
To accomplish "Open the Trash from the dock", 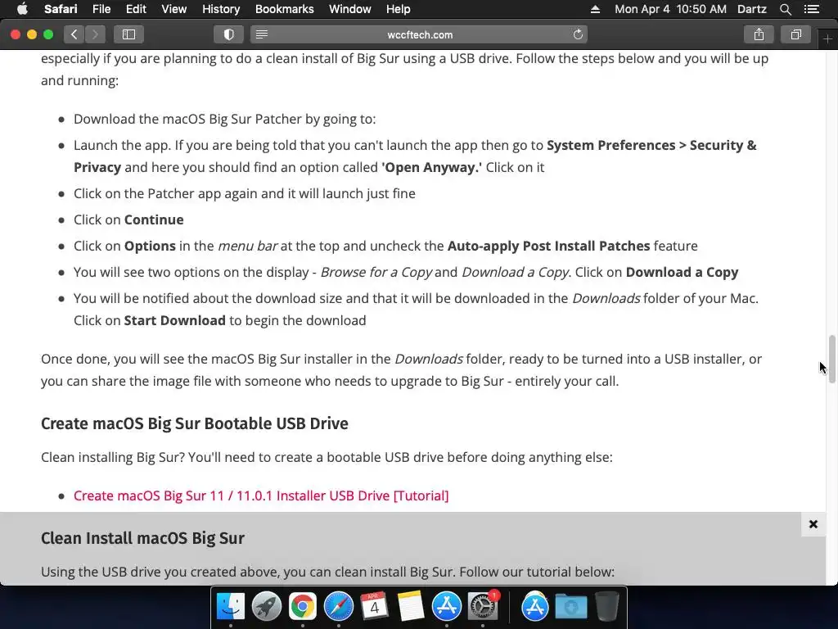I will [607, 606].
